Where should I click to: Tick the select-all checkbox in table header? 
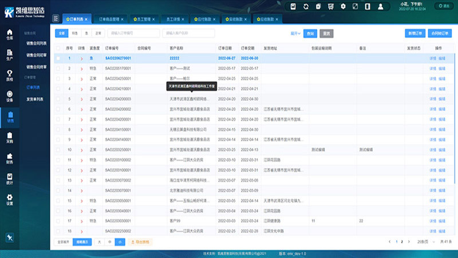click(x=58, y=48)
